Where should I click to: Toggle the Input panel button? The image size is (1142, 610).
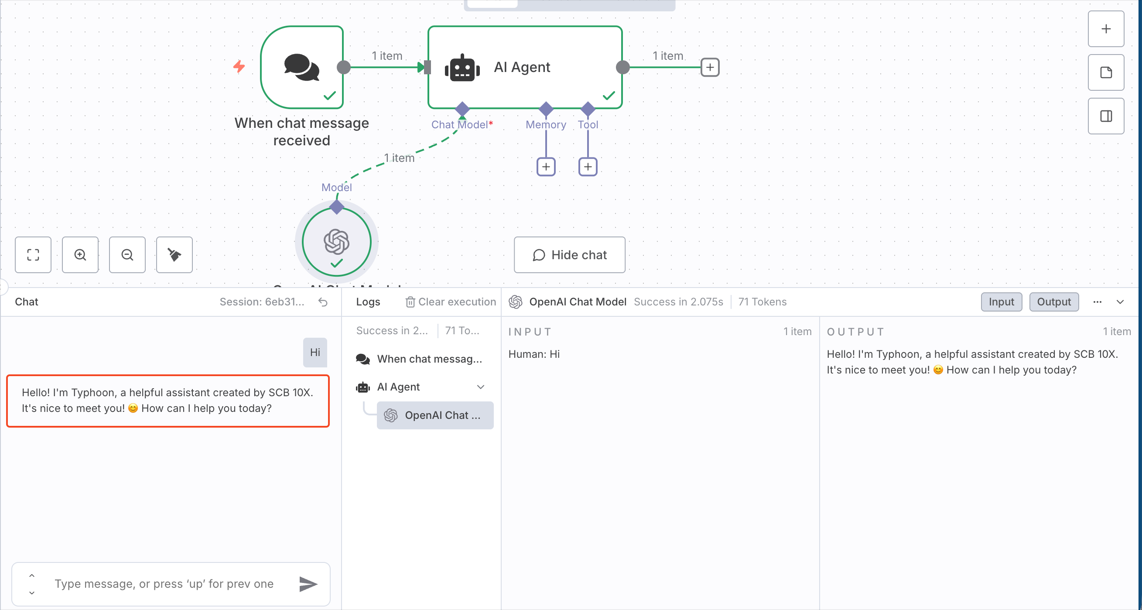pyautogui.click(x=1001, y=302)
